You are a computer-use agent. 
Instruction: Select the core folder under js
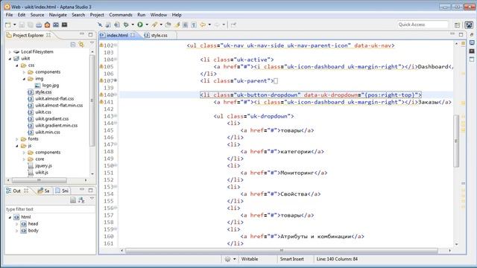pyautogui.click(x=36, y=159)
